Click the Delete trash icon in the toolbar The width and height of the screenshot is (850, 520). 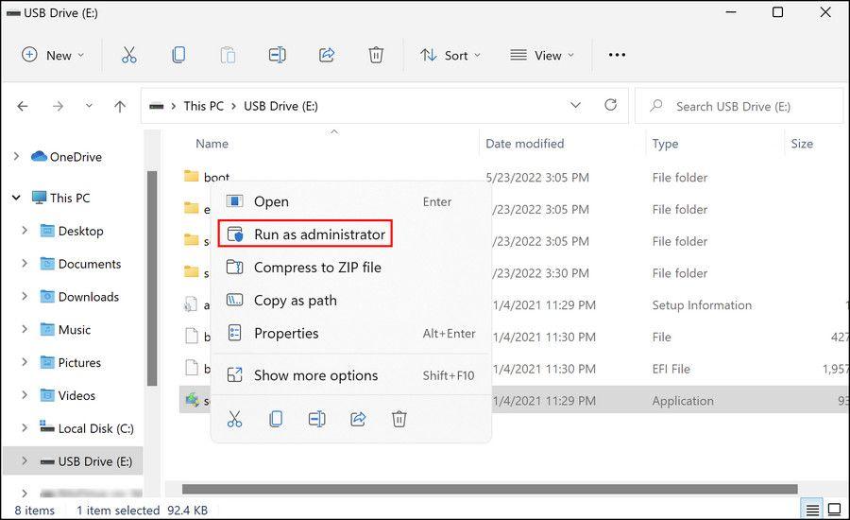pos(376,55)
